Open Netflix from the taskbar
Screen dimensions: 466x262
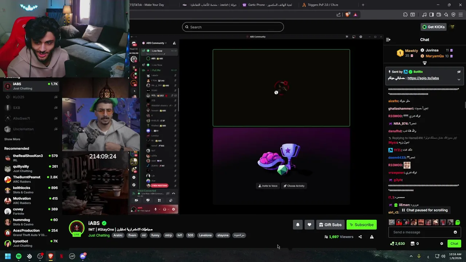click(x=61, y=256)
